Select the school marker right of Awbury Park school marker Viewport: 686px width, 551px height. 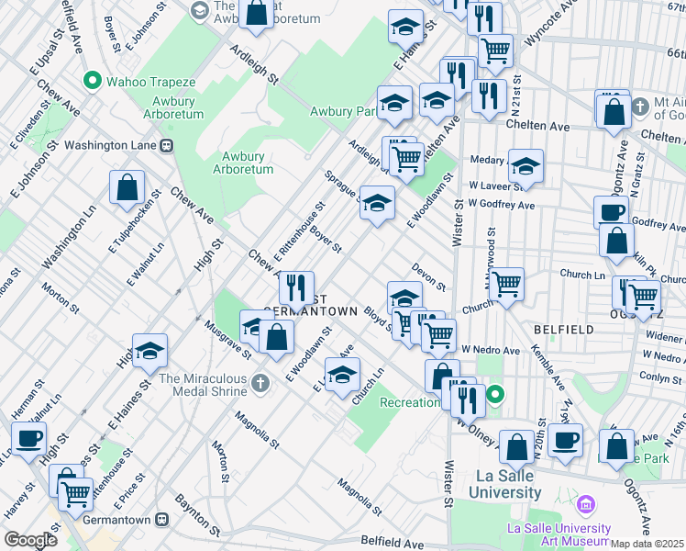pyautogui.click(x=437, y=101)
